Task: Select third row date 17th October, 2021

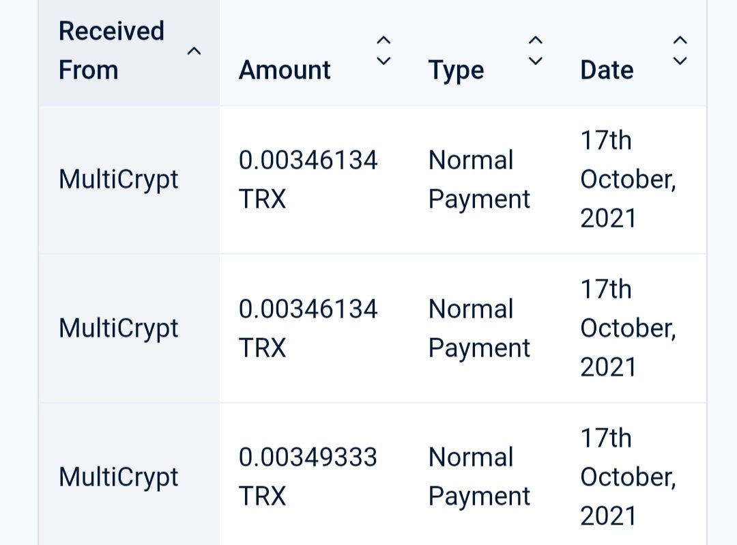Action: [x=628, y=477]
